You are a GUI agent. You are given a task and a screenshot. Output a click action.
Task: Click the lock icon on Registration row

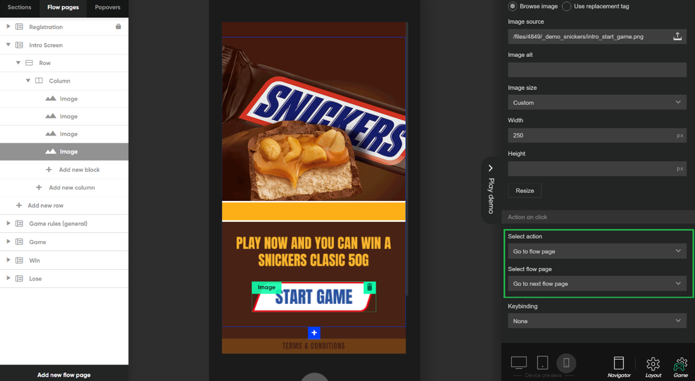tap(118, 27)
